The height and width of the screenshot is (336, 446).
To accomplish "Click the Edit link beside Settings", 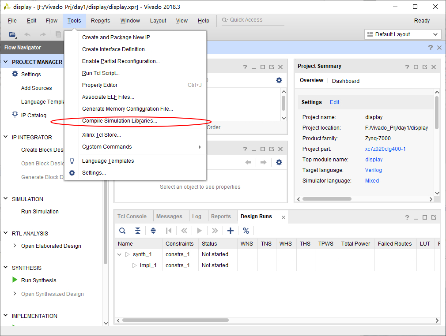I will coord(335,102).
